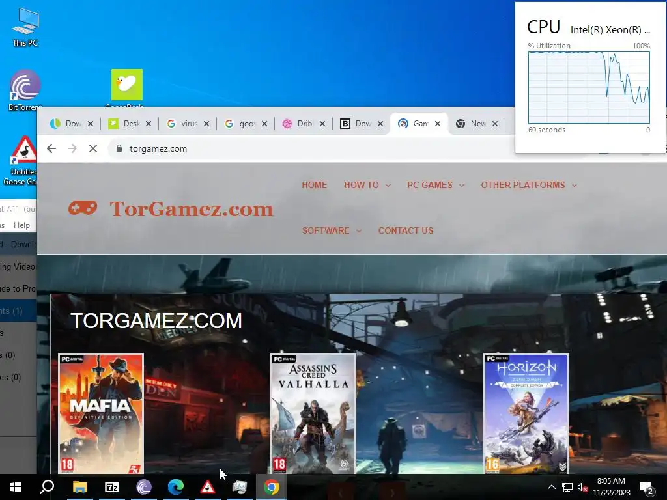This screenshot has width=667, height=500.
Task: Open CONTACT US link
Action: (x=406, y=230)
